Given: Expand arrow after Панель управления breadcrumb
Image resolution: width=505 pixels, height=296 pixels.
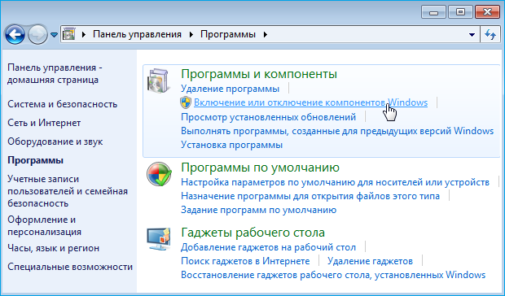Looking at the screenshot, I should 191,34.
